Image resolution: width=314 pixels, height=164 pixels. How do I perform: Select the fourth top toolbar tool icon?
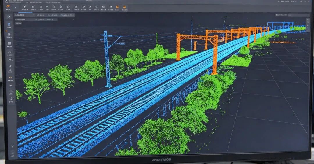(47, 7)
